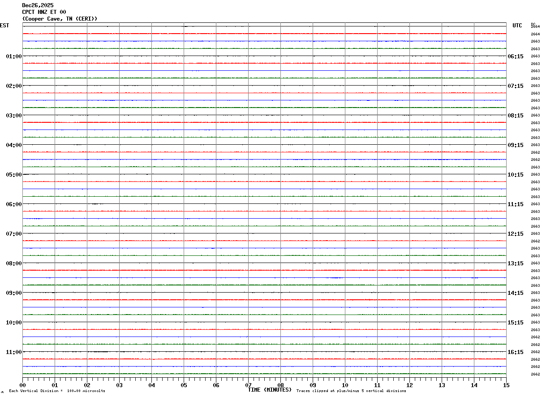Select the '07:00' EST time label
This screenshot has width=542, height=397.
pos(14,234)
